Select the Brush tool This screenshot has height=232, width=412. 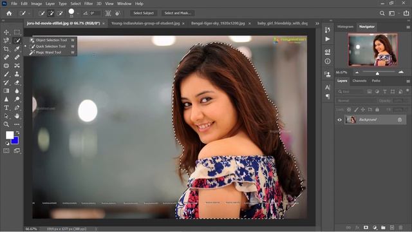[x=6, y=74]
